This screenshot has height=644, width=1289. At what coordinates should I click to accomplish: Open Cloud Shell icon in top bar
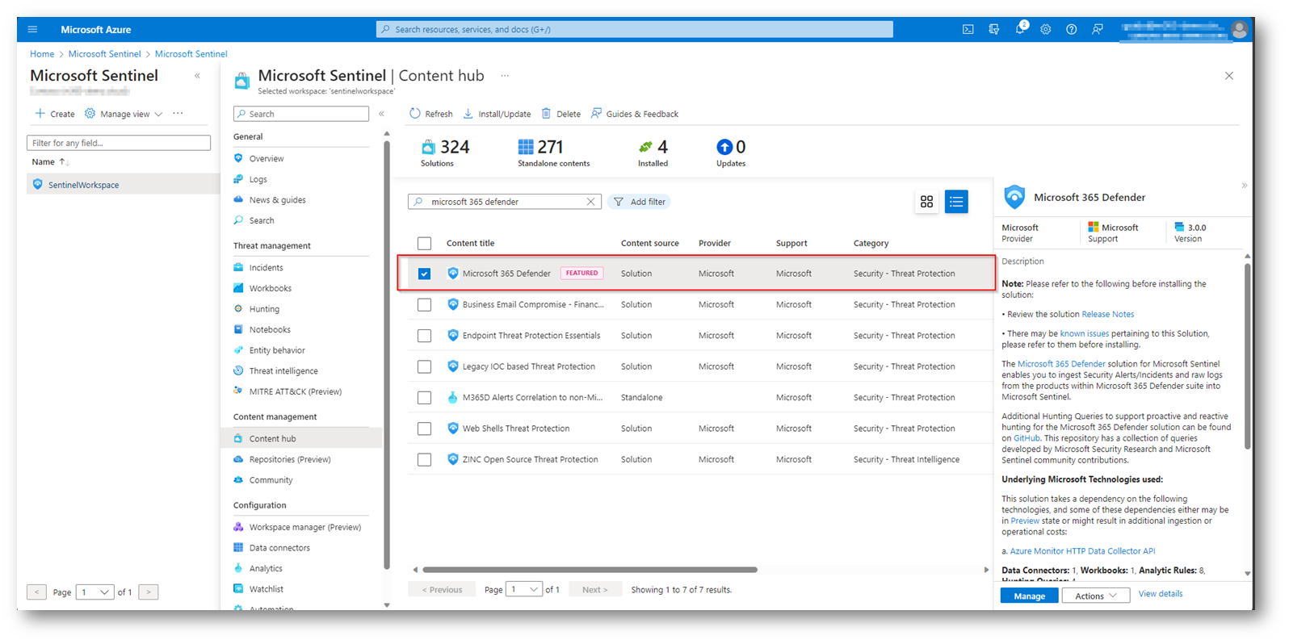point(968,29)
